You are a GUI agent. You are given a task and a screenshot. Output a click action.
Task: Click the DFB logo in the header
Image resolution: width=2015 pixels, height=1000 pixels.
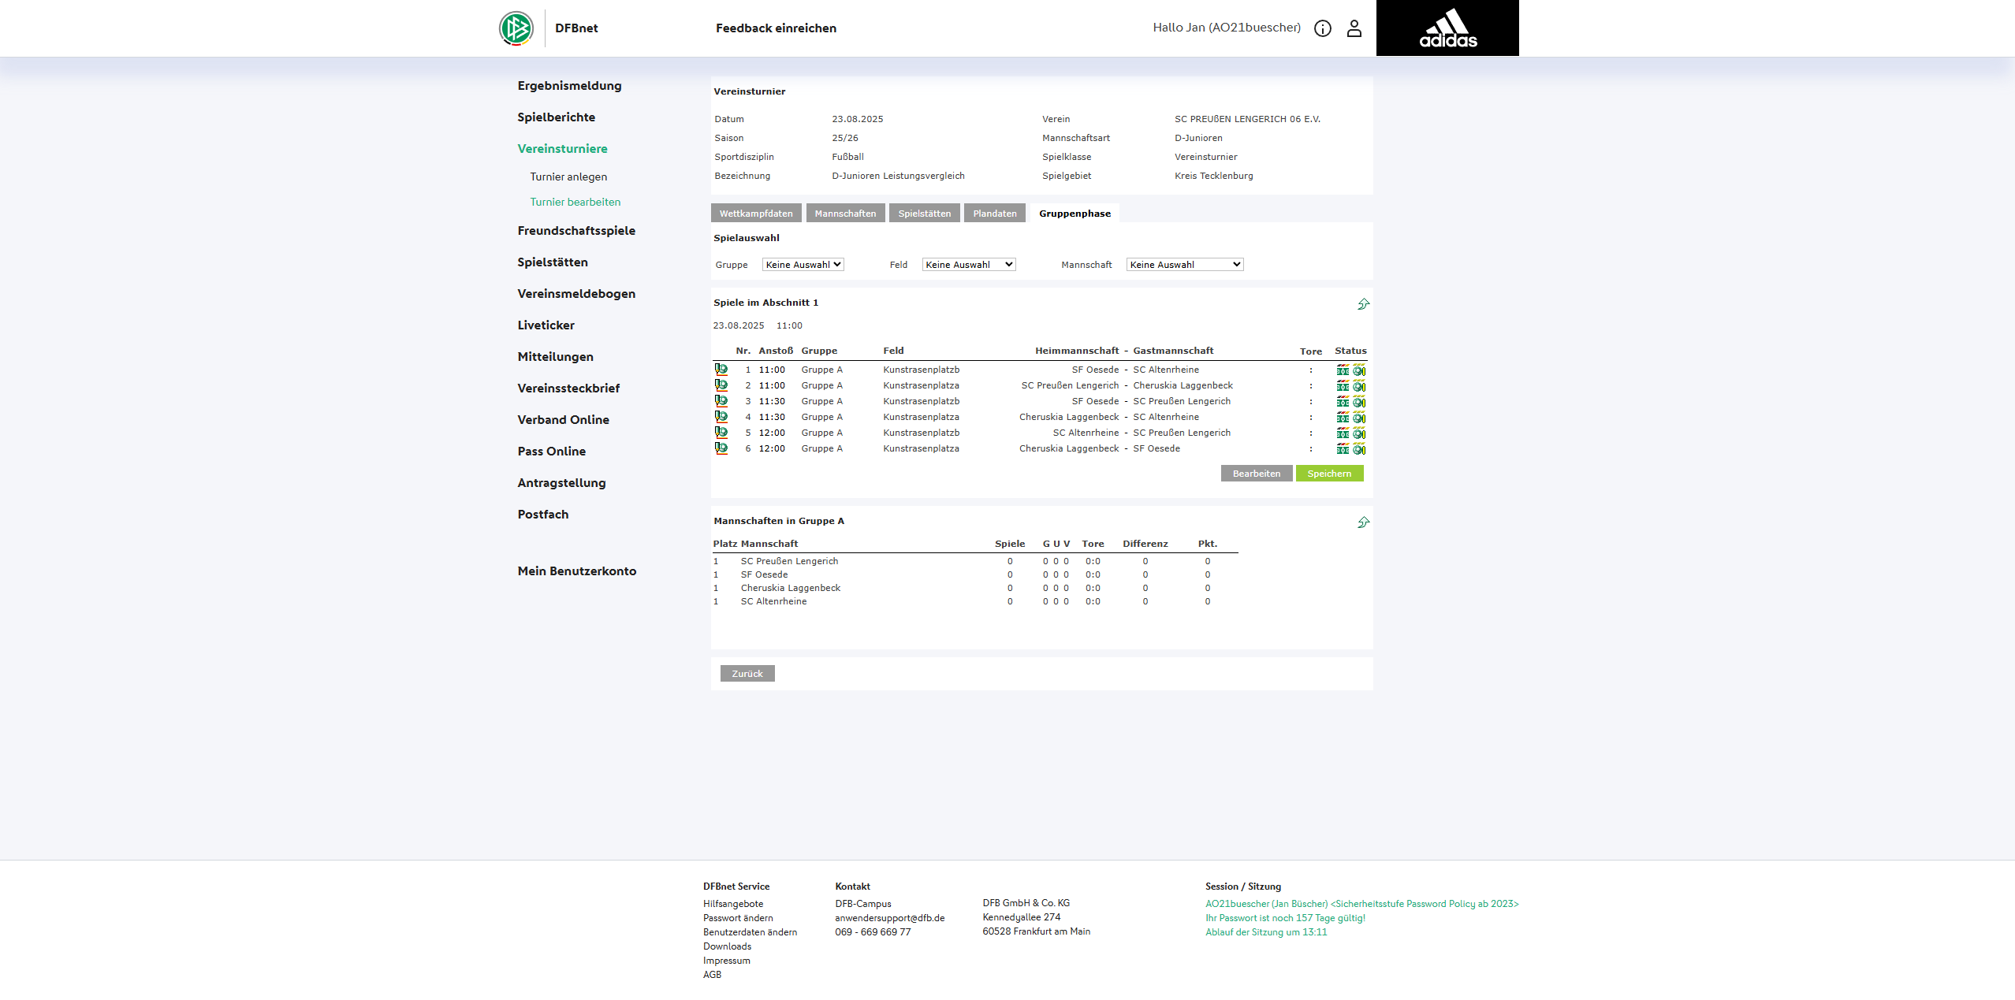tap(516, 28)
